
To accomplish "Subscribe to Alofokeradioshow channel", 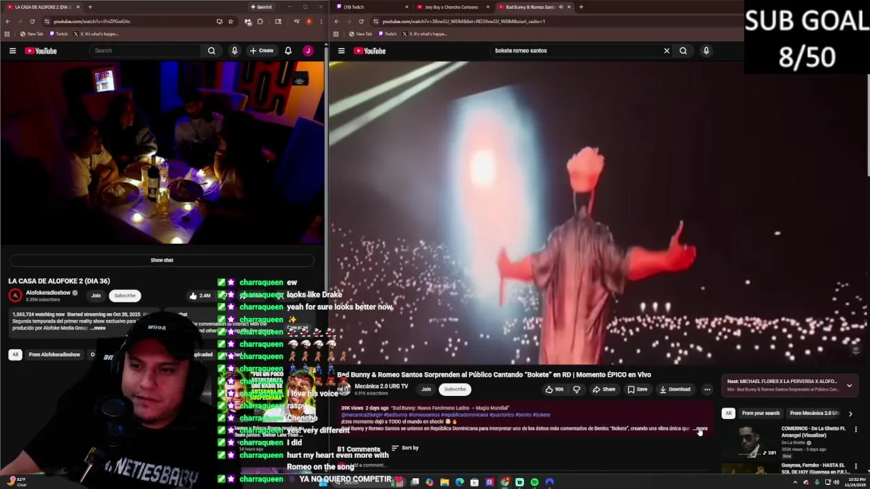I will (x=124, y=295).
